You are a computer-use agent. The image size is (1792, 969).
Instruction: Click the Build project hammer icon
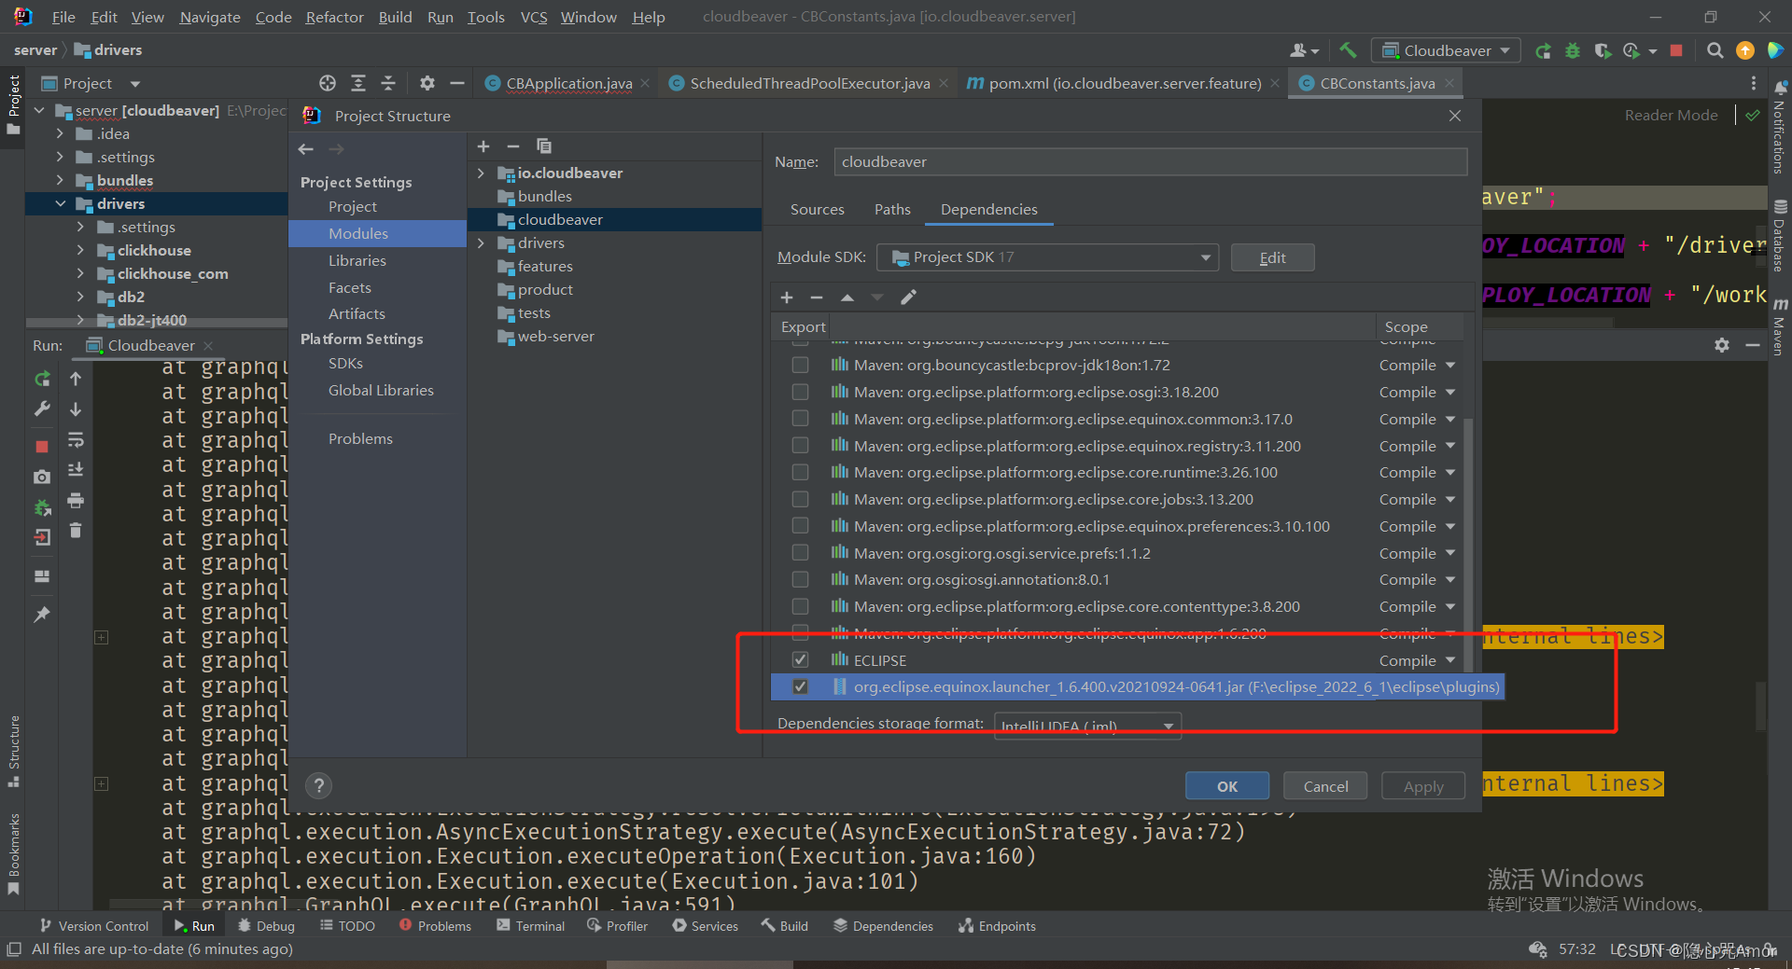pyautogui.click(x=1348, y=50)
